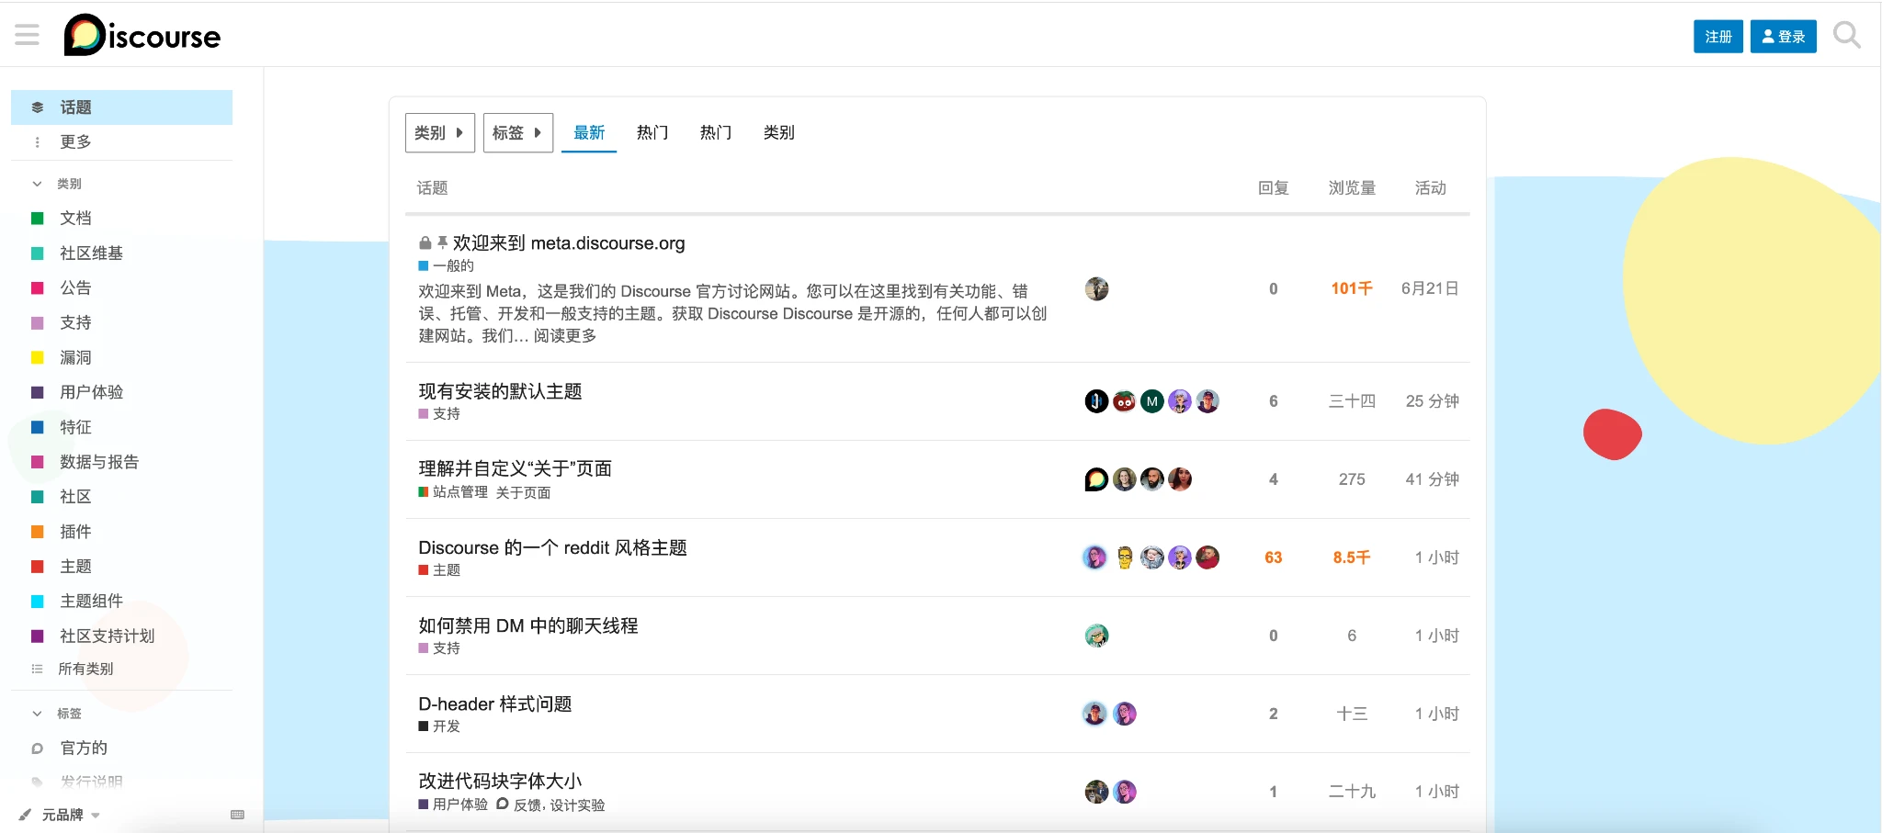The height and width of the screenshot is (833, 1882).
Task: Open the search magnifier icon
Action: pyautogui.click(x=1846, y=36)
